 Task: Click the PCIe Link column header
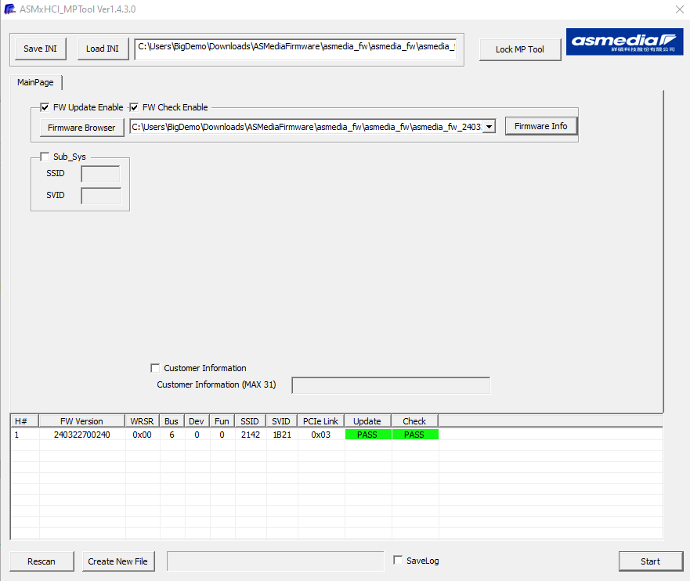point(320,421)
